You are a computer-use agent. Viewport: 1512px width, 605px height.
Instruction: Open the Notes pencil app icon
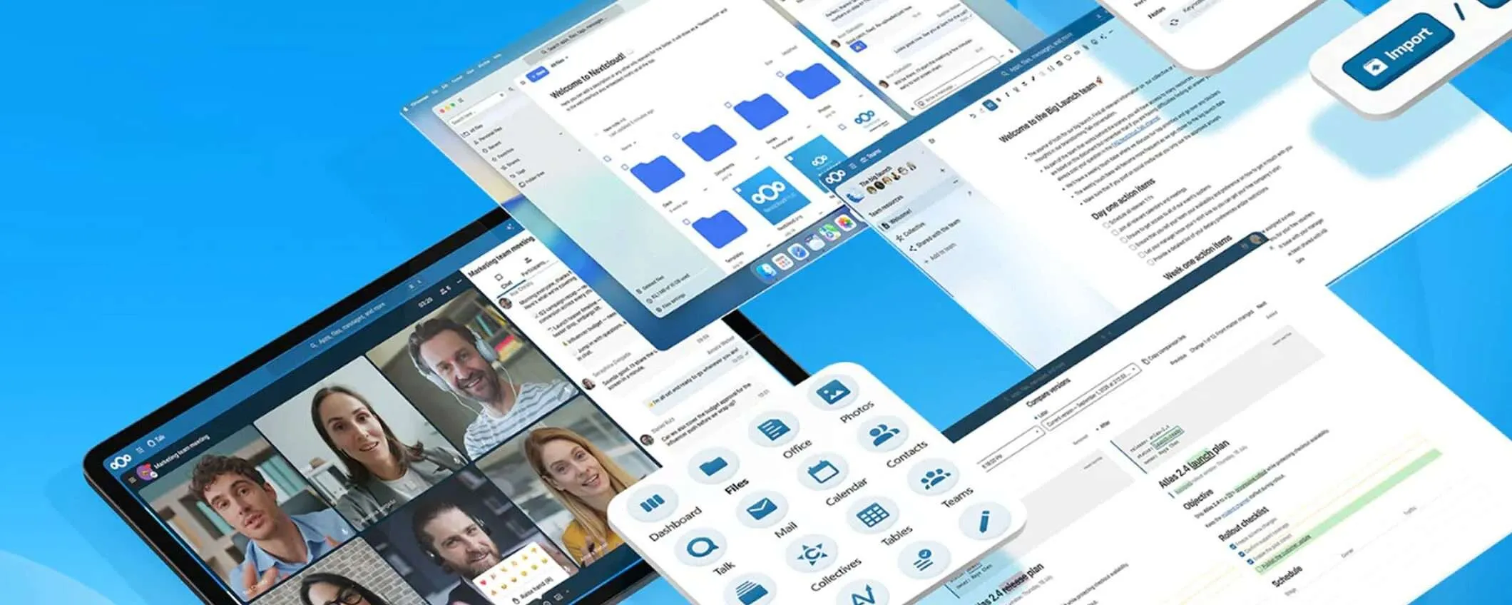click(x=984, y=520)
